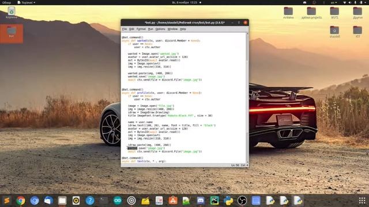This screenshot has width=369, height=207.
Task: Click the 'name = user.name' code line
Action: pyautogui.click(x=140, y=122)
